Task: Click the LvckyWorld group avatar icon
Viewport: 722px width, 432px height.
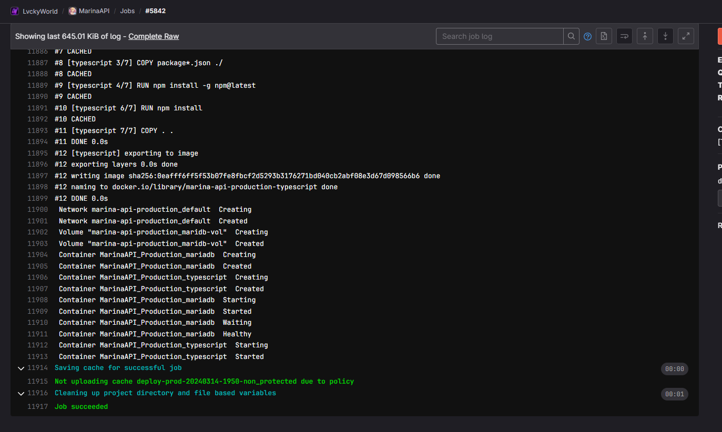Action: (x=15, y=11)
